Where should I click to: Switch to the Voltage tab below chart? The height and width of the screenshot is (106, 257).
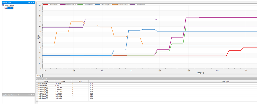pyautogui.click(x=39, y=76)
